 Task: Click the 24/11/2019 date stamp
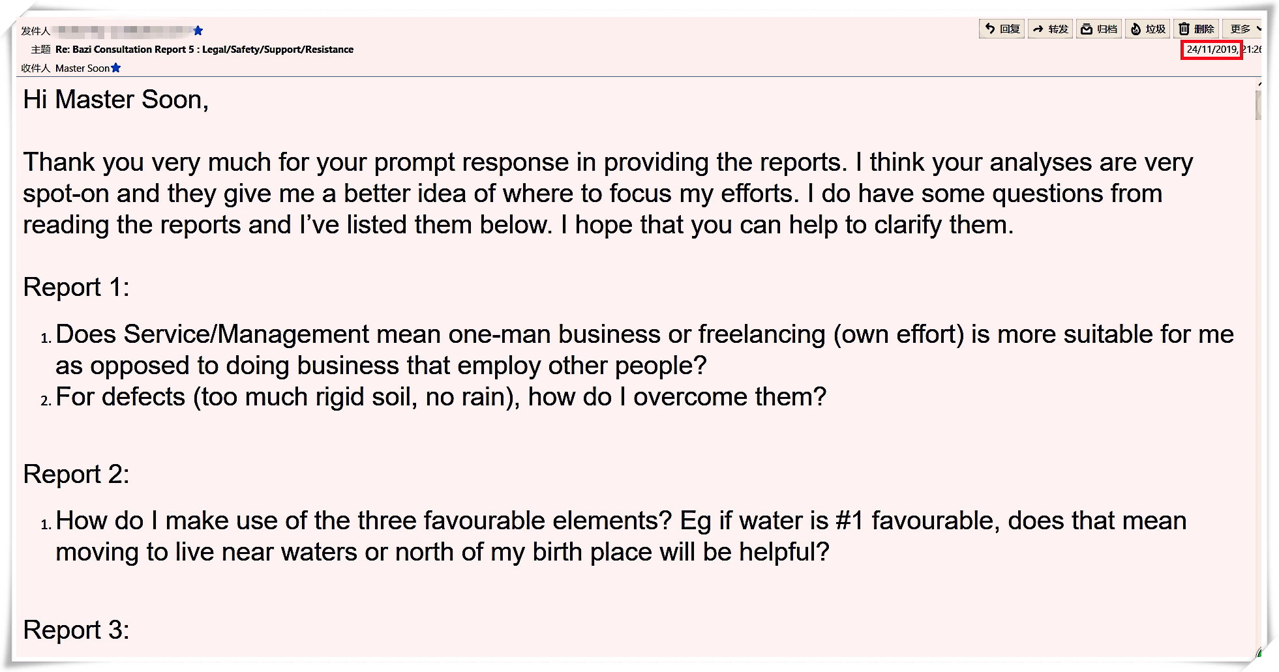coord(1211,50)
